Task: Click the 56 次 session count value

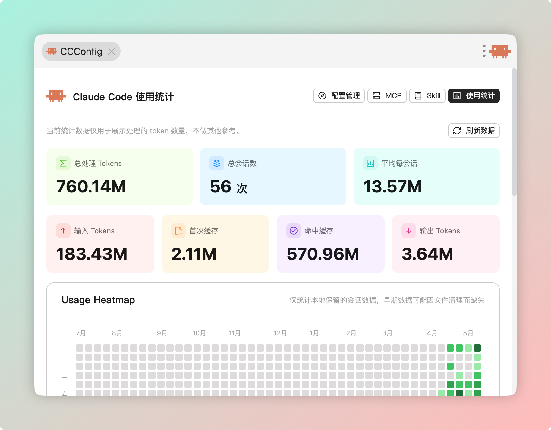Action: point(228,187)
